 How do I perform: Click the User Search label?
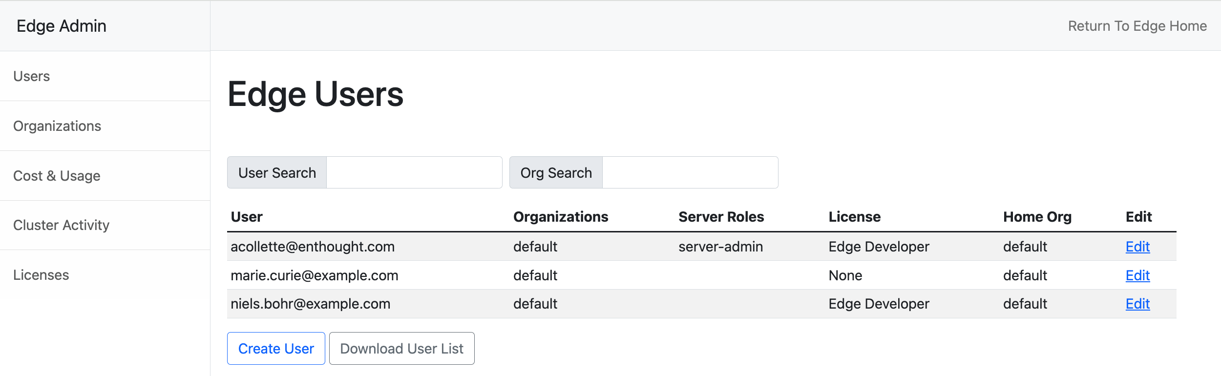(x=277, y=172)
